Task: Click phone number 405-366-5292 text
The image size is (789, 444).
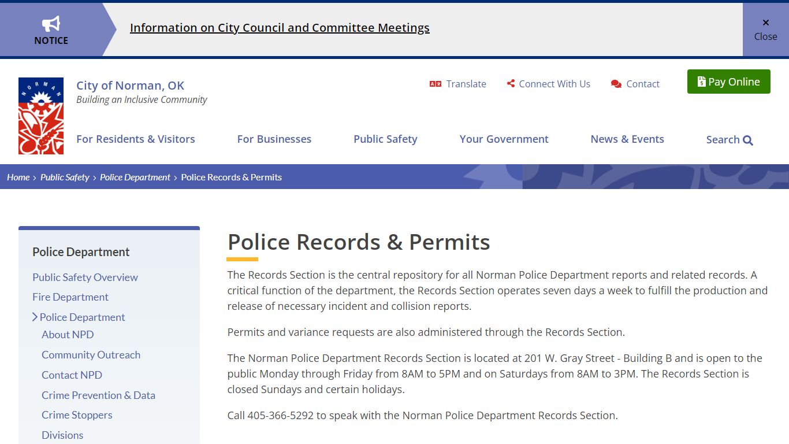Action: click(280, 415)
